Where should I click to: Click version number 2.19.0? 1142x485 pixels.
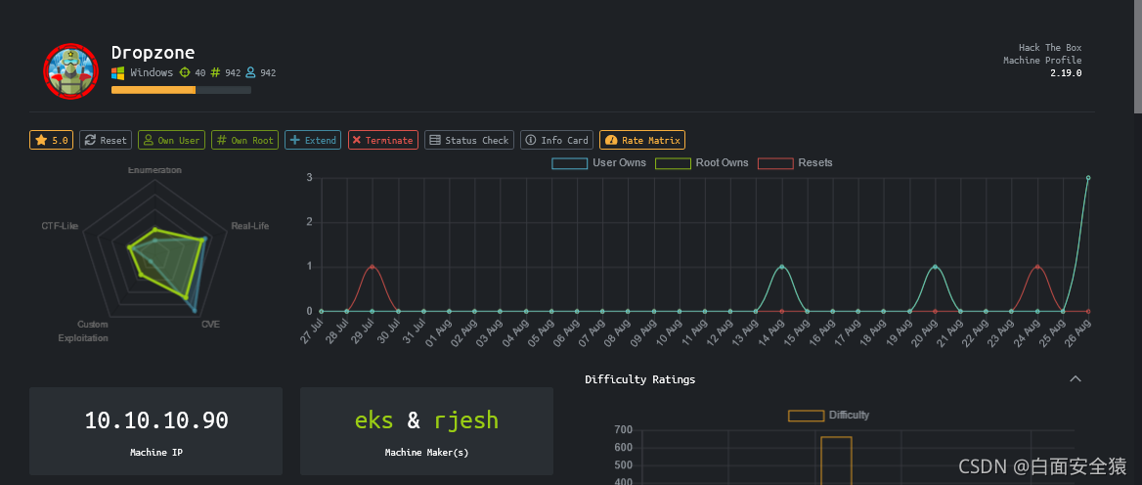coord(1066,72)
